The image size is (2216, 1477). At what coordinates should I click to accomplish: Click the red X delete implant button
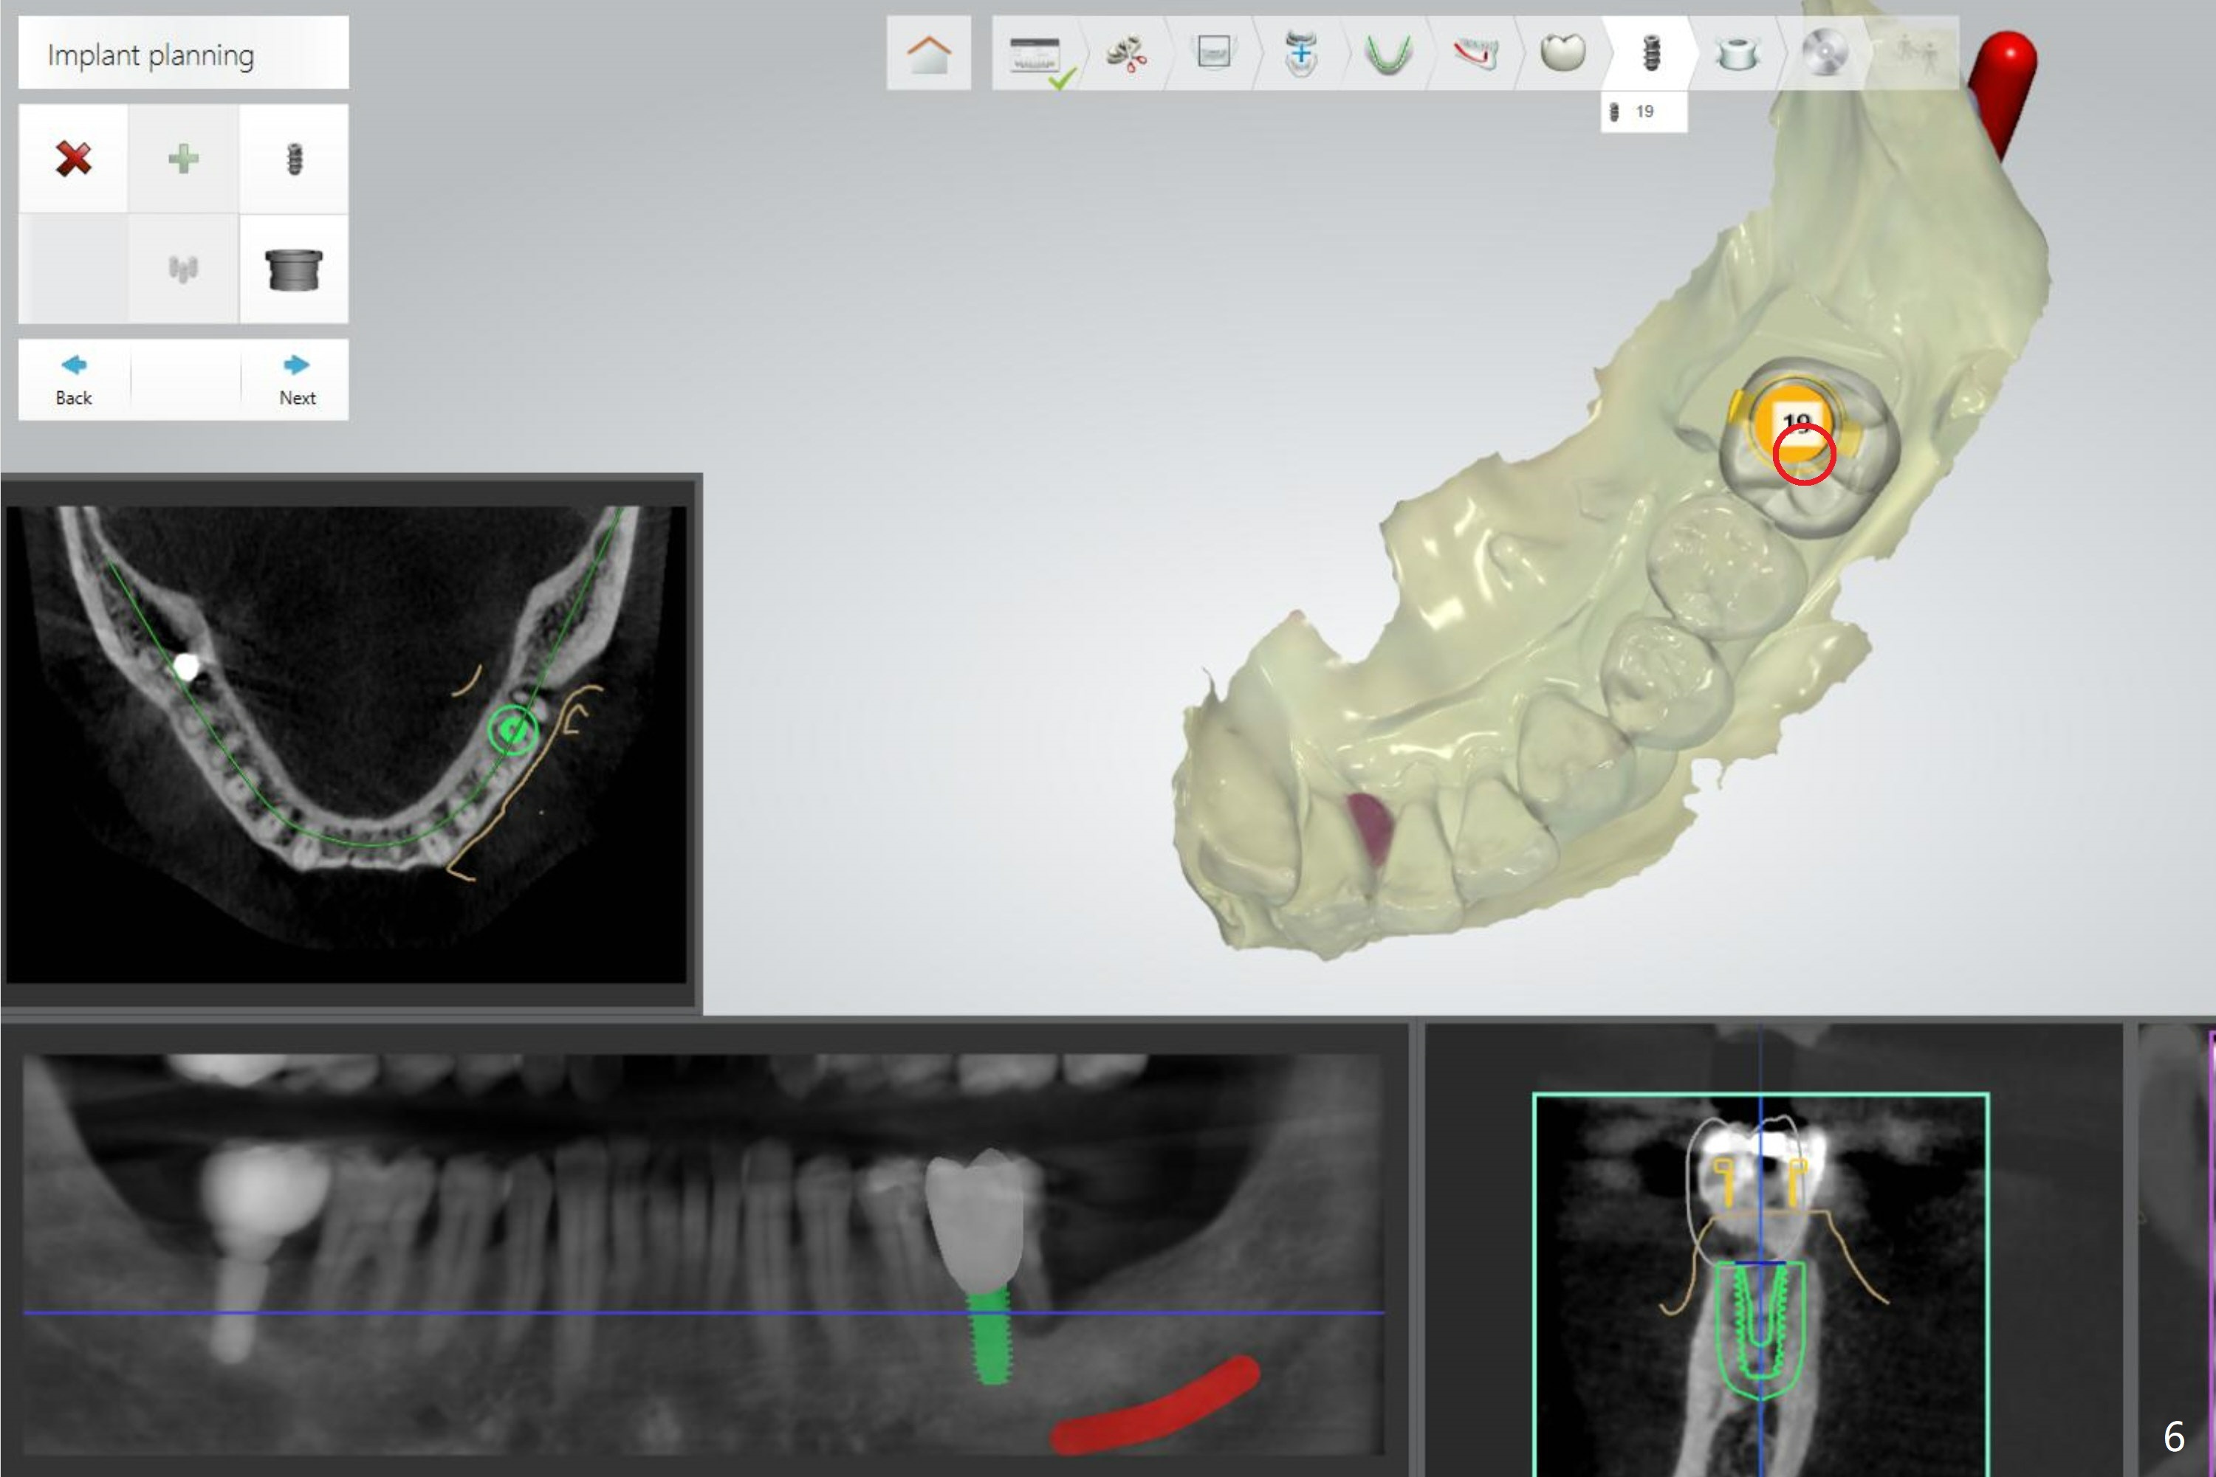[x=74, y=158]
